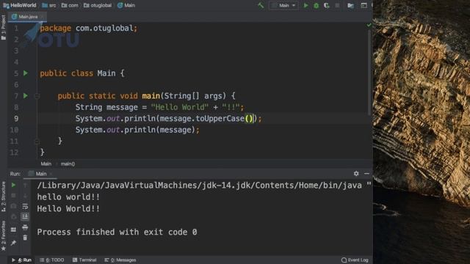
Task: Open the 6: TODO tool window
Action: (x=52, y=260)
